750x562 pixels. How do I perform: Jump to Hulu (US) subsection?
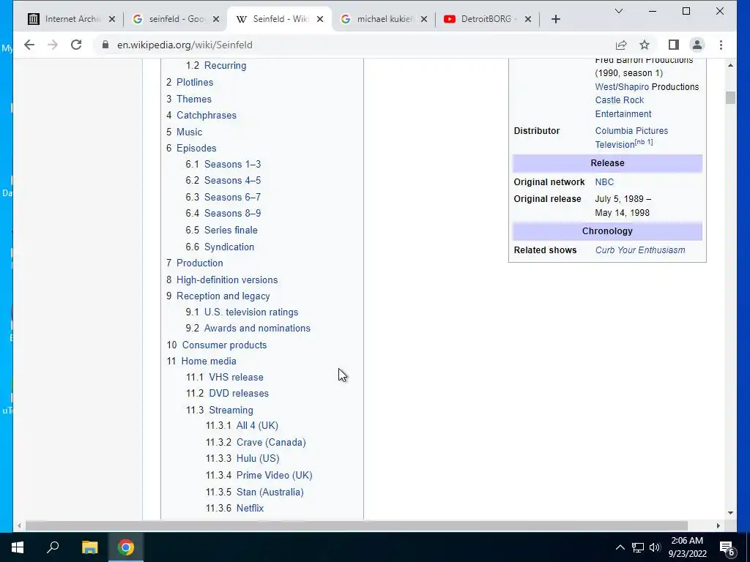click(258, 458)
